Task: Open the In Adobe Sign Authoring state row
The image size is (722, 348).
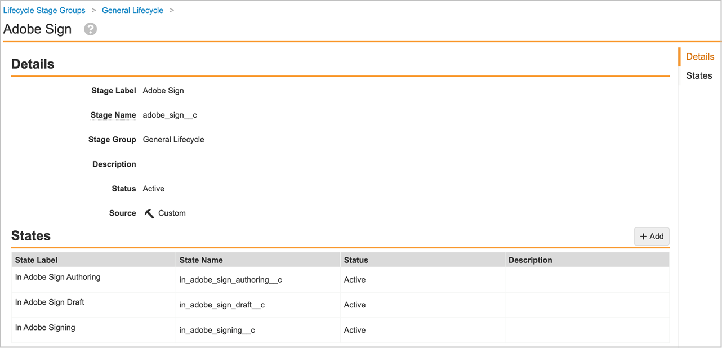Action: pyautogui.click(x=57, y=277)
